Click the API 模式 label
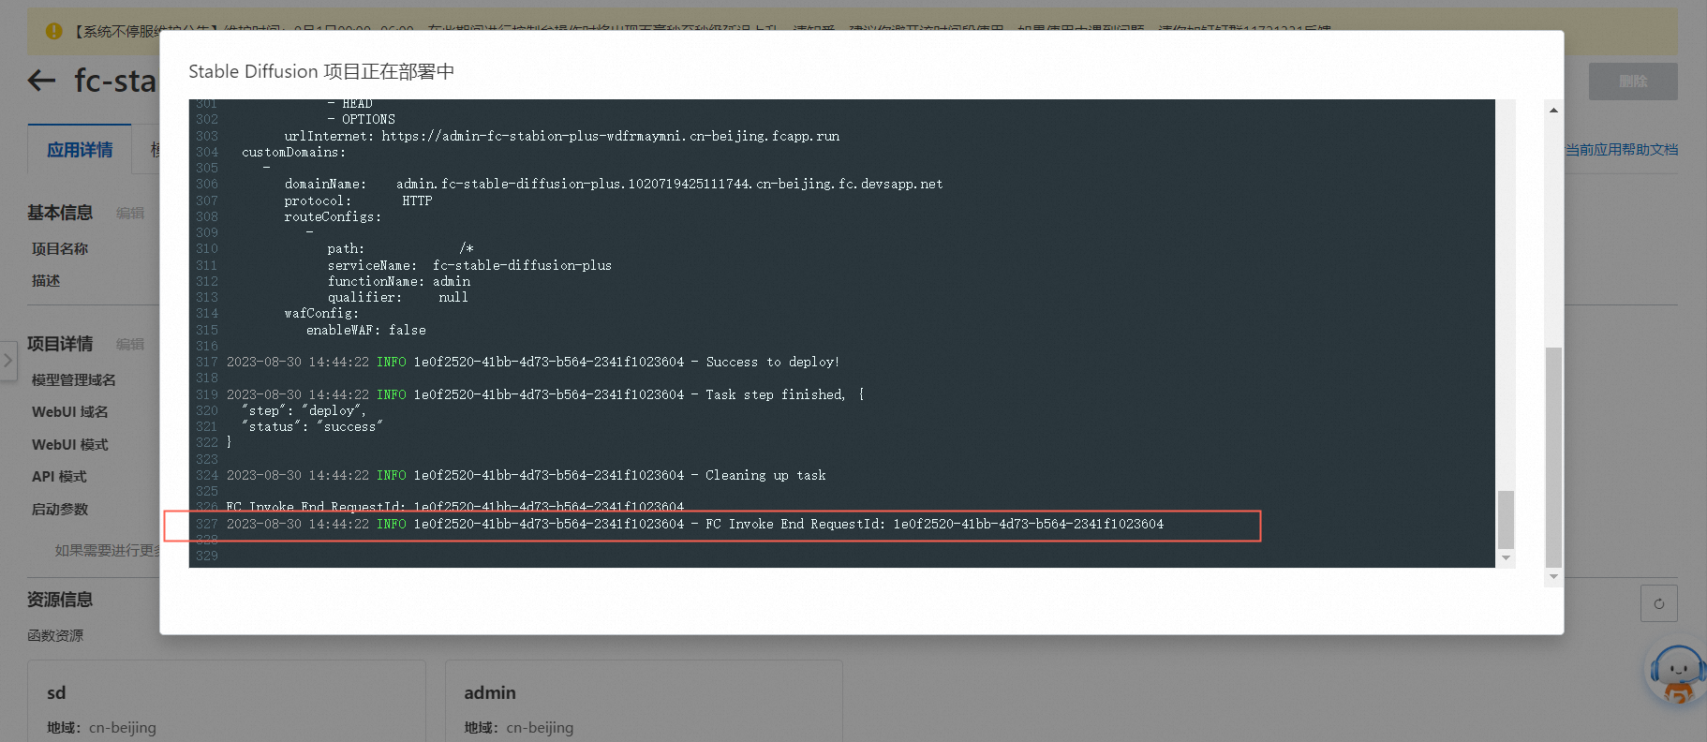This screenshot has height=742, width=1707. pyautogui.click(x=59, y=477)
